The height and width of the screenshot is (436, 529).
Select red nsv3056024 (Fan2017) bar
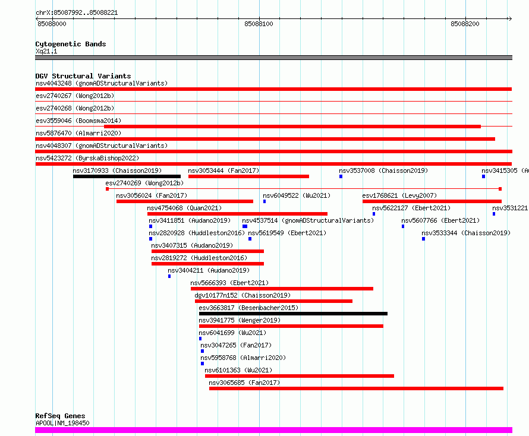[x=185, y=201]
